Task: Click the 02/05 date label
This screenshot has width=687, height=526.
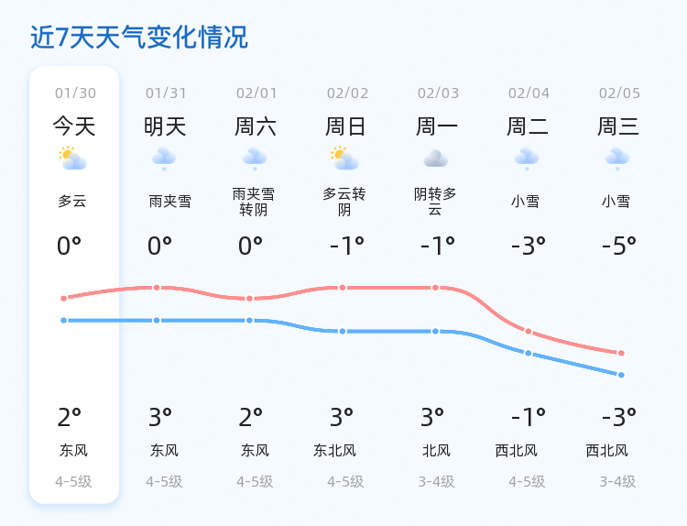Action: click(x=619, y=93)
